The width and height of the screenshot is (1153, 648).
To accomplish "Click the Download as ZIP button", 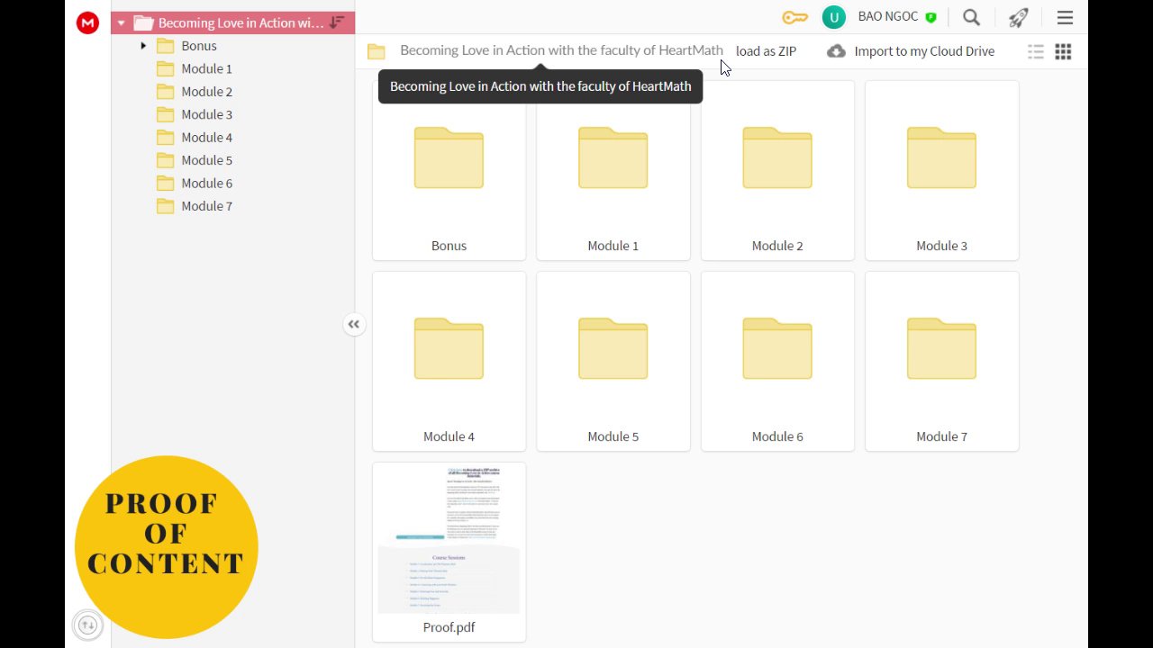I will click(766, 51).
